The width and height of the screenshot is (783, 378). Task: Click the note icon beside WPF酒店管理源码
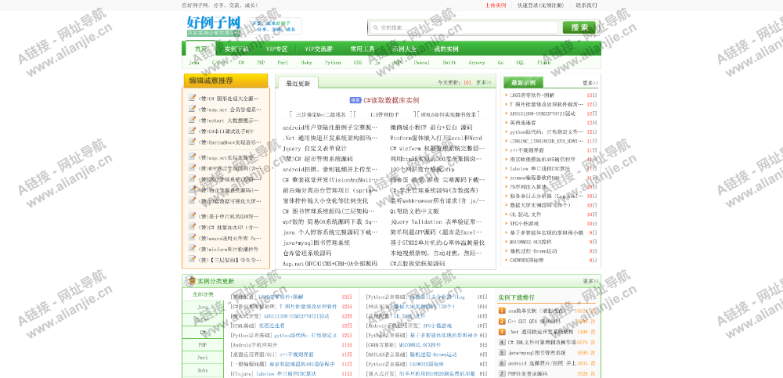click(x=193, y=167)
